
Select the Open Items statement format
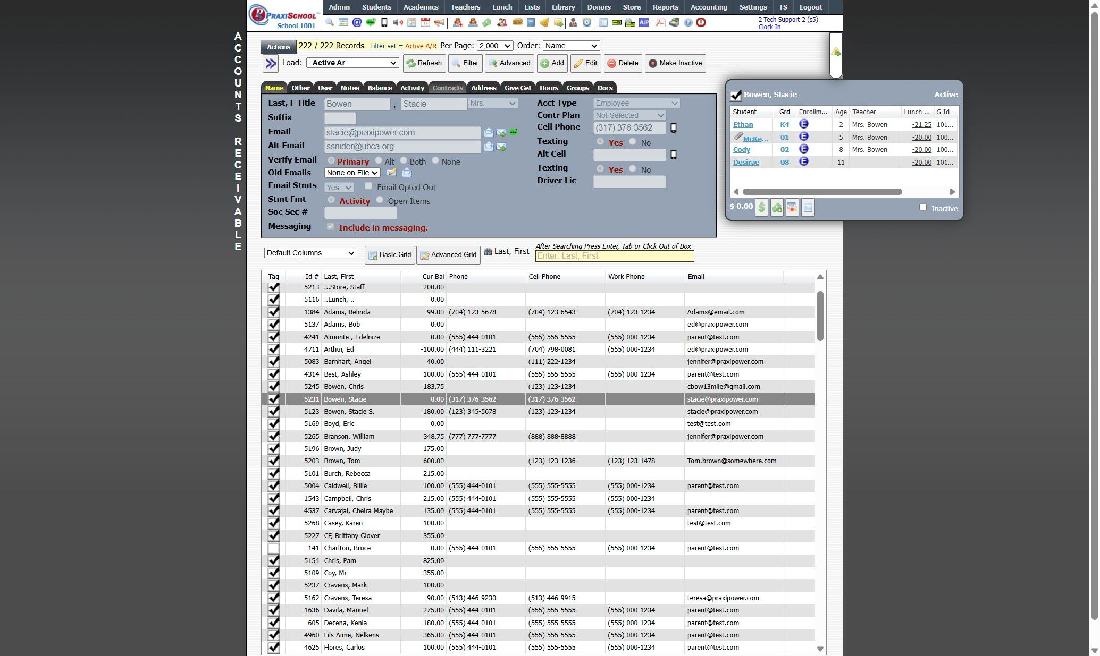[x=380, y=200]
